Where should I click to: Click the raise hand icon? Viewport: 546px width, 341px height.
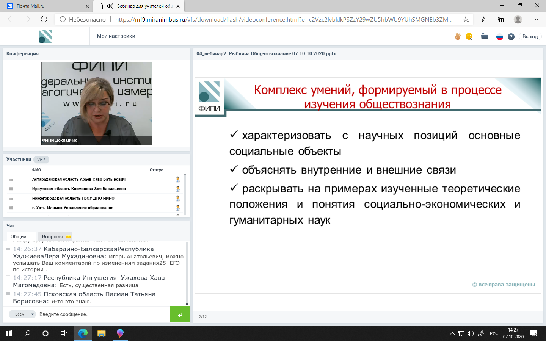458,36
